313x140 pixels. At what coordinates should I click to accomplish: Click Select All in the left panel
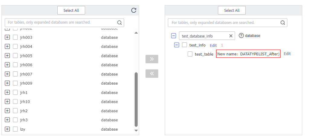coord(71,10)
